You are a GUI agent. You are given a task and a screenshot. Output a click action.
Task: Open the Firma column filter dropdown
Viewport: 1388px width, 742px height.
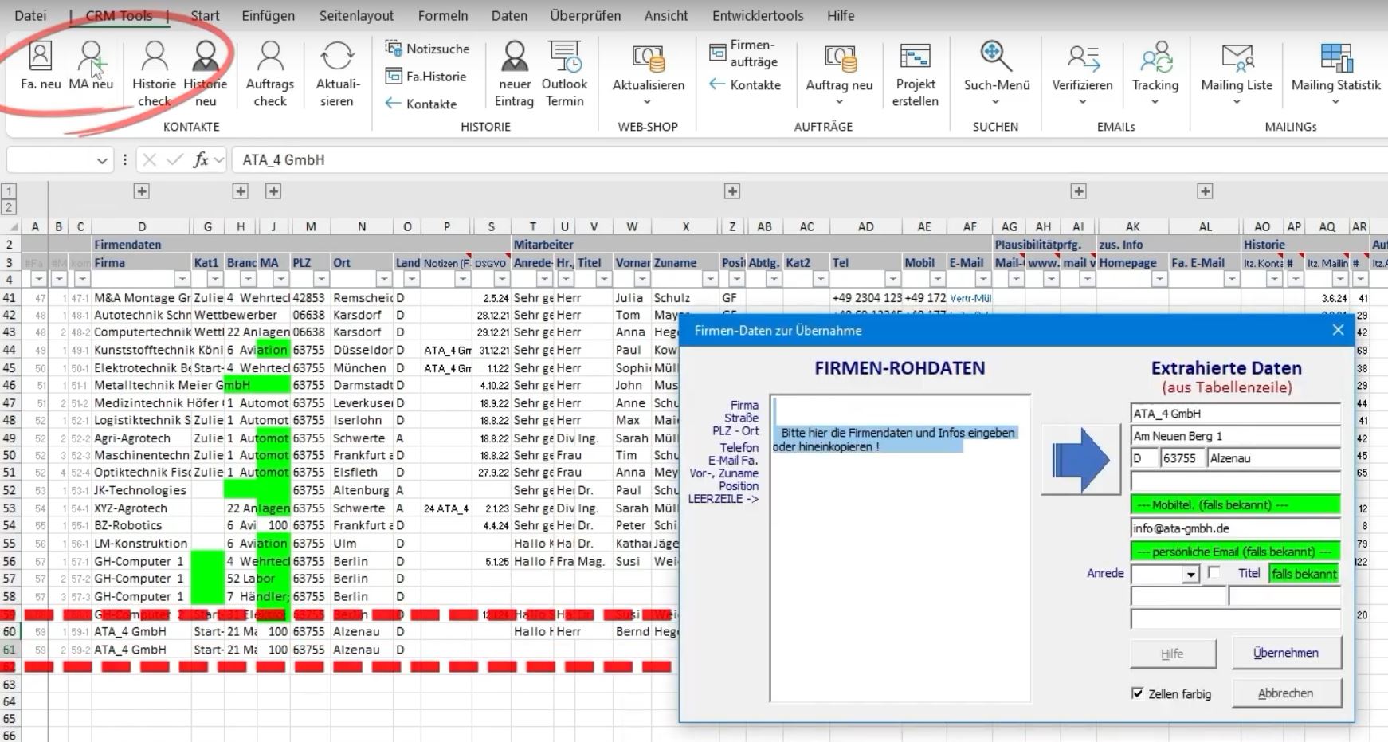[x=182, y=279]
